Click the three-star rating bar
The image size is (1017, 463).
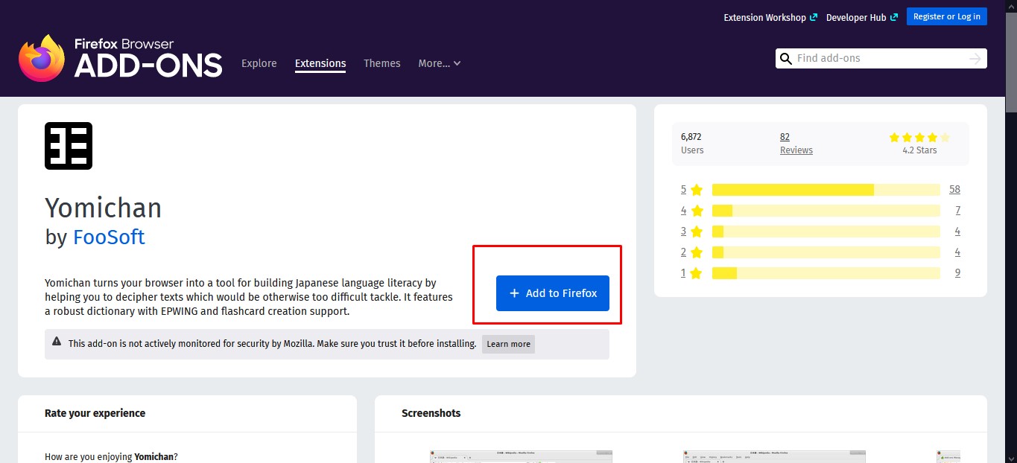point(826,231)
